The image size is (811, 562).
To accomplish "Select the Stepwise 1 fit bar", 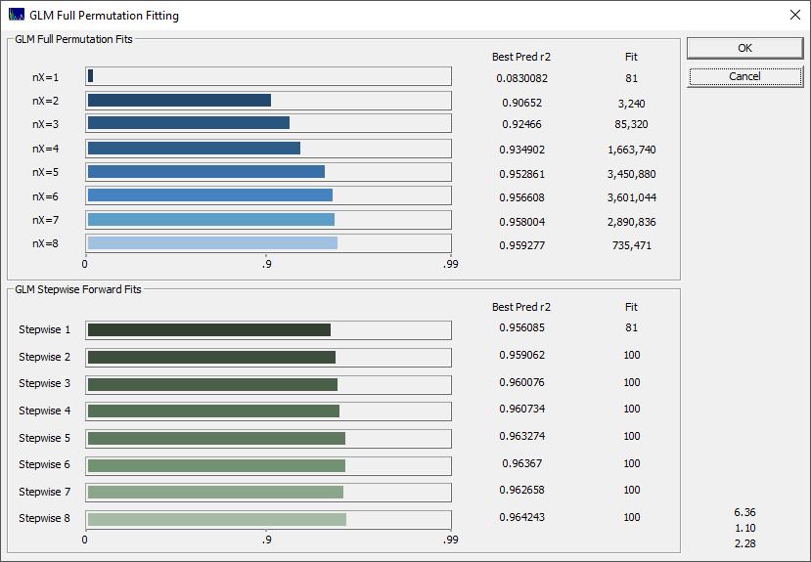I will 268,330.
